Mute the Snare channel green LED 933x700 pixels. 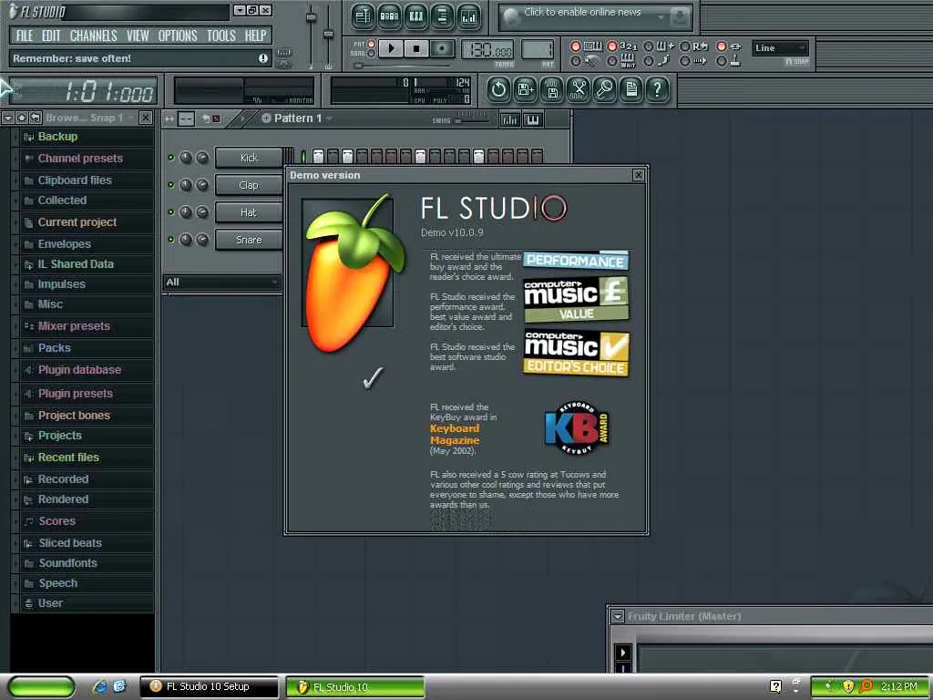[x=170, y=240]
